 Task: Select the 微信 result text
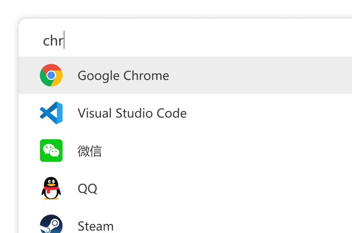pyautogui.click(x=90, y=151)
